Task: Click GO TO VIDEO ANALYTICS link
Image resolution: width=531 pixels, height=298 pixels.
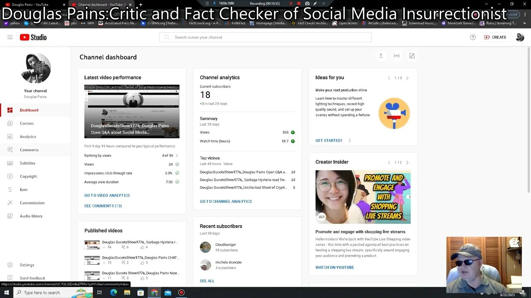Action: pyautogui.click(x=107, y=195)
